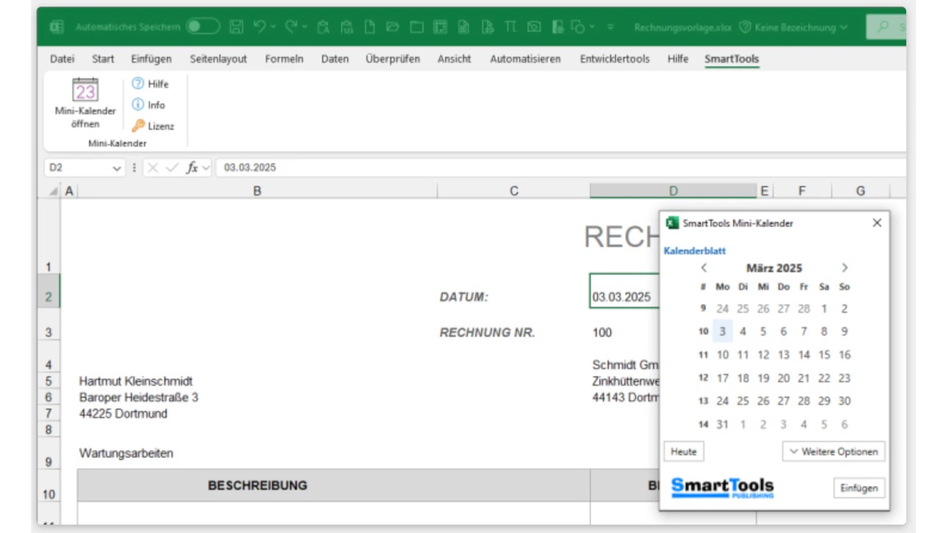Screen dimensions: 947x533
Task: Click the Lizenz key button
Action: pos(153,125)
